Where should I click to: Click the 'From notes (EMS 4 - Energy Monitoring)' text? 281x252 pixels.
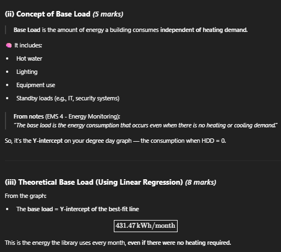(67, 116)
